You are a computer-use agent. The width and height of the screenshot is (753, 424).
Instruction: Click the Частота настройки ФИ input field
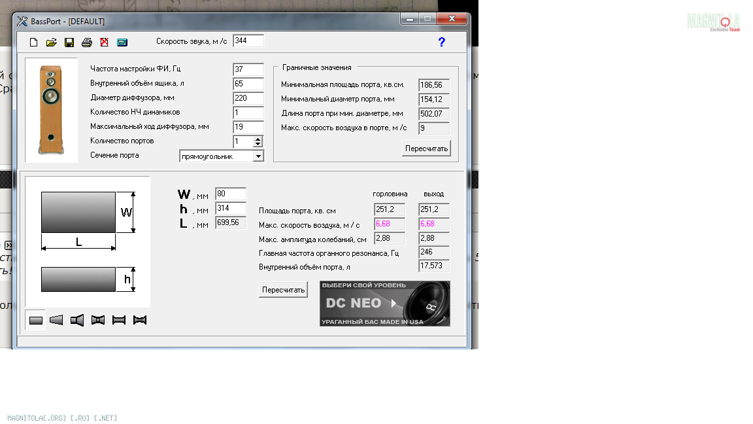(248, 69)
